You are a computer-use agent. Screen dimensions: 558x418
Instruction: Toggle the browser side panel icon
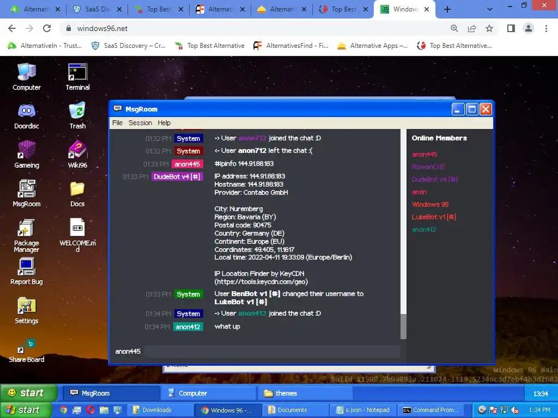click(511, 28)
